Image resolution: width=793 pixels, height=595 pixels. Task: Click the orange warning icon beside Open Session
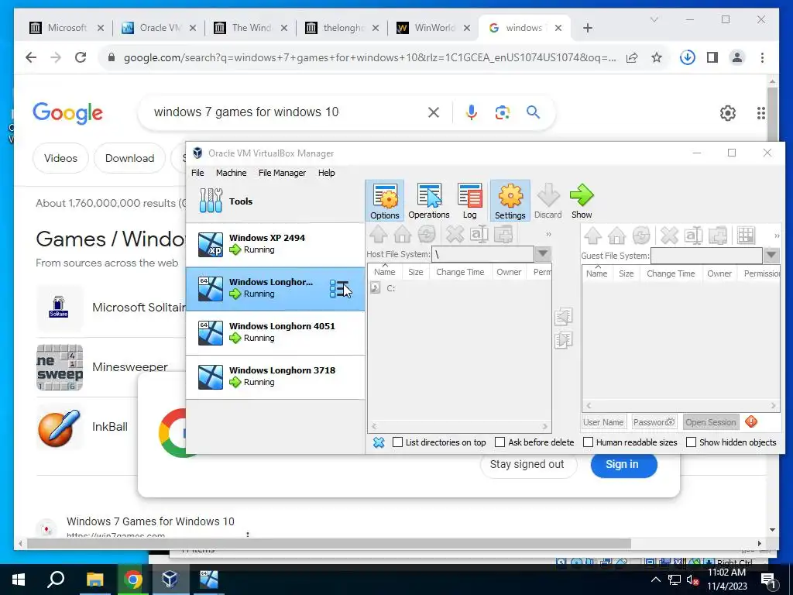(x=751, y=421)
